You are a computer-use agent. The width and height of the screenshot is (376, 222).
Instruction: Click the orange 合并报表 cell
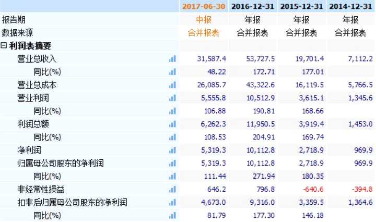[x=204, y=32]
